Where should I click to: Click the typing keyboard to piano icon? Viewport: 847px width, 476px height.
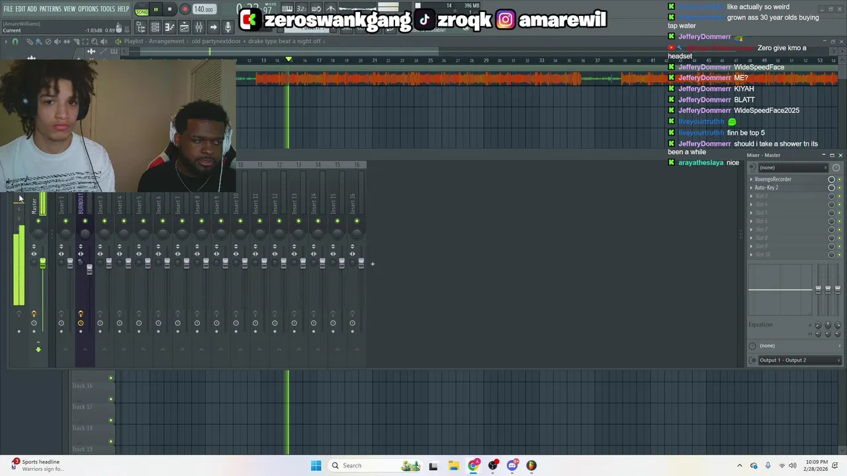(287, 9)
